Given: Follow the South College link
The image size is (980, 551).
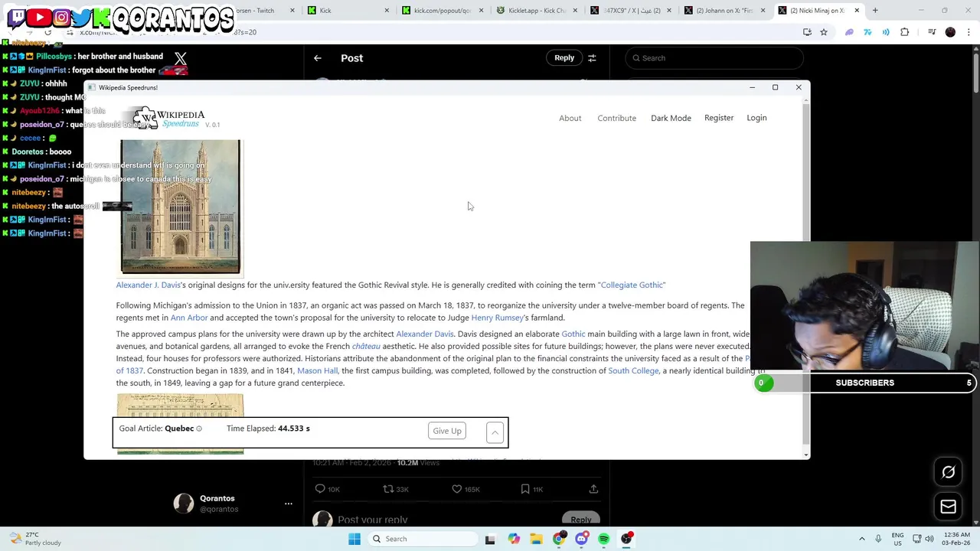Looking at the screenshot, I should tap(633, 370).
